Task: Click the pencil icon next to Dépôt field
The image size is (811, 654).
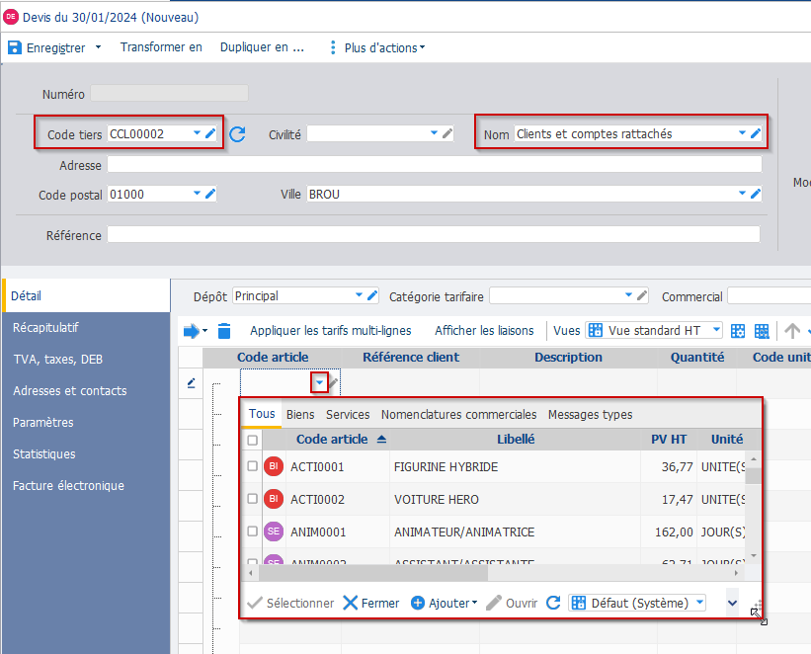Action: point(372,295)
